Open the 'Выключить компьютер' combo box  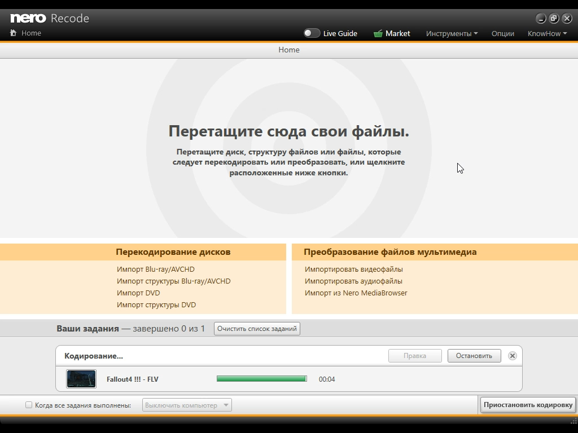coord(187,405)
